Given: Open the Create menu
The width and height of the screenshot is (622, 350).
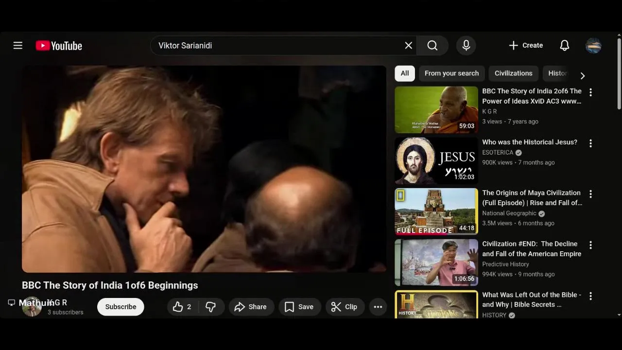Looking at the screenshot, I should coord(526,45).
